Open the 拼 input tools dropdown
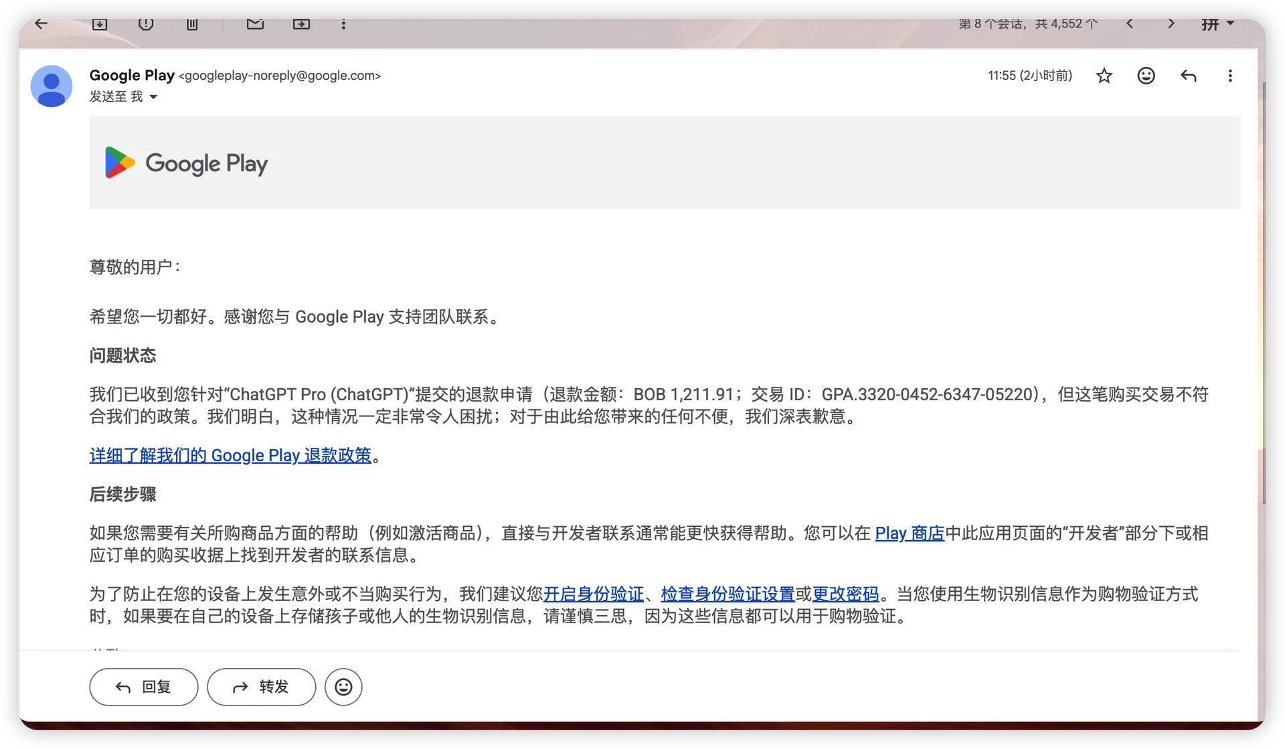 coord(1217,24)
